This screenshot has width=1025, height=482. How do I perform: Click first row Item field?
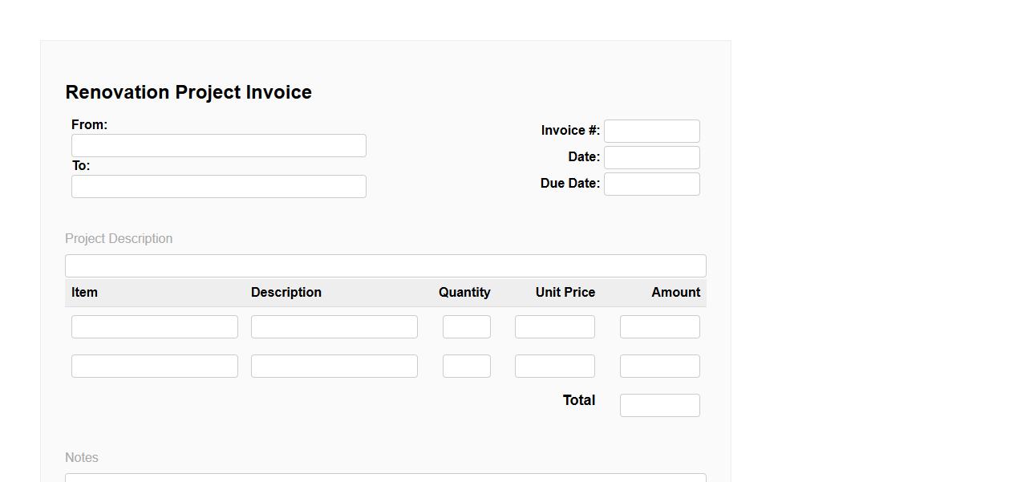pyautogui.click(x=155, y=327)
